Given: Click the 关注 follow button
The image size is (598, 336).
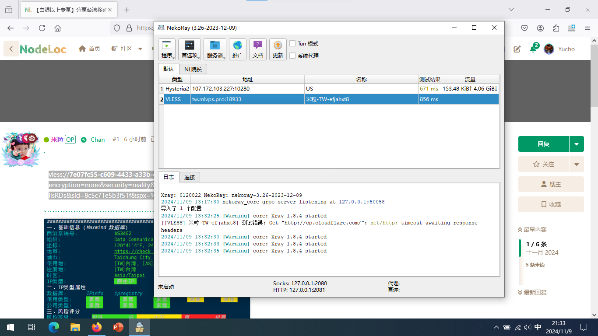Looking at the screenshot, I should click(x=544, y=164).
